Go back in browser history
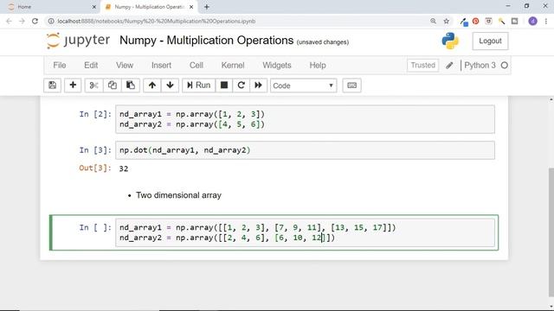Screen dimensions: 554x311 (9, 21)
